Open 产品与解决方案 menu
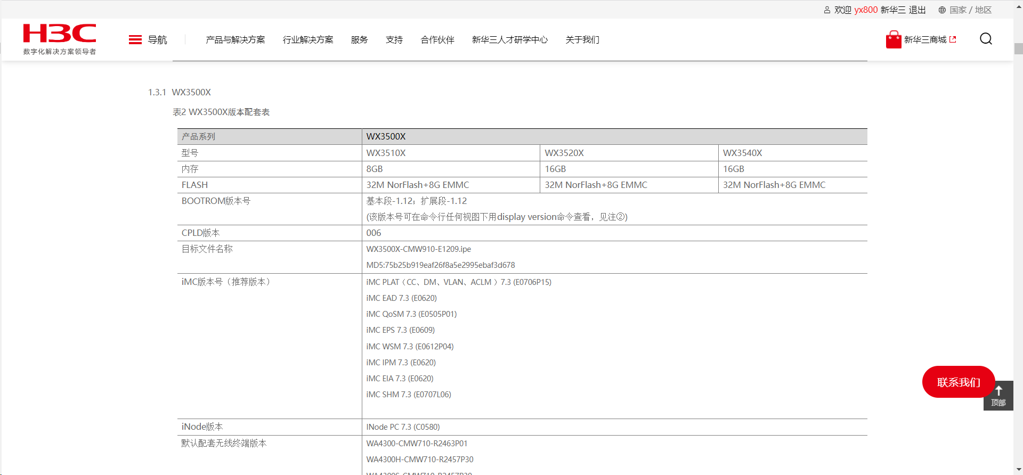This screenshot has height=475, width=1023. click(236, 40)
